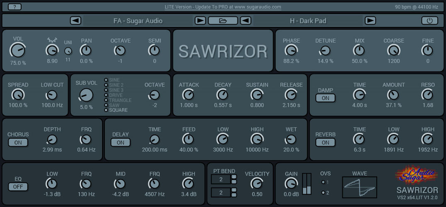Click the PAN knob
Image resolution: width=446 pixels, height=207 pixels.
[86, 51]
